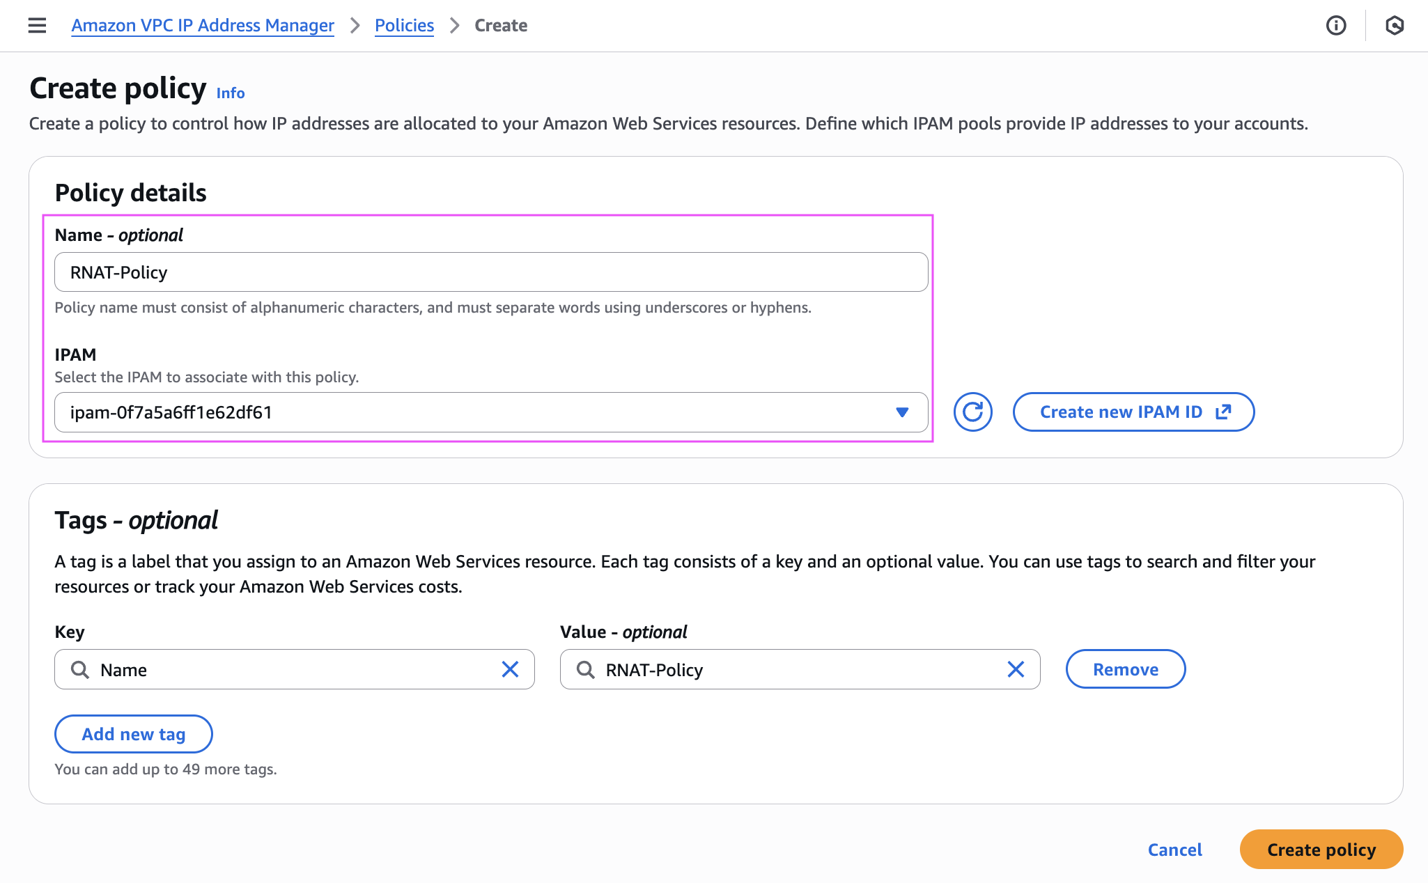Click the info circle icon in header
This screenshot has width=1428, height=883.
tap(1335, 26)
